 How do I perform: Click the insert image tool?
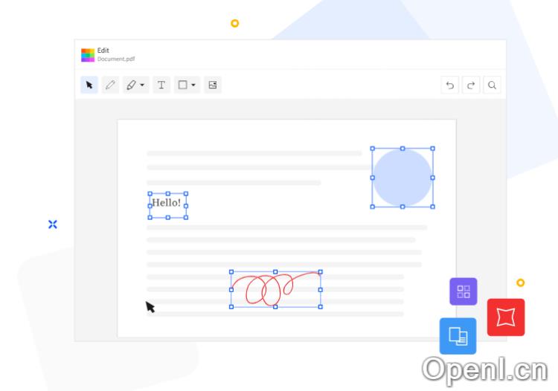pyautogui.click(x=213, y=85)
